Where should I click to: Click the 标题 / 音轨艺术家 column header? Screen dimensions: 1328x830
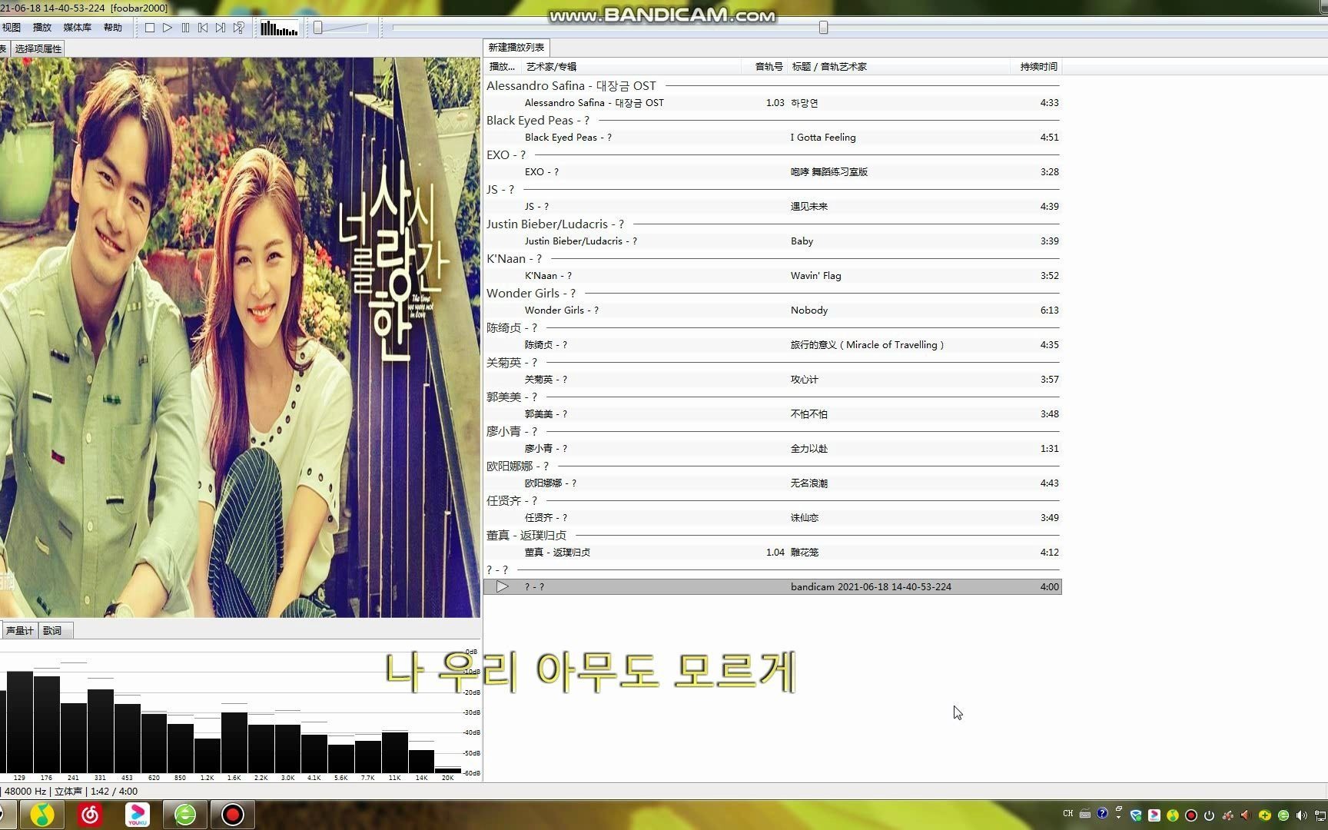[899, 67]
